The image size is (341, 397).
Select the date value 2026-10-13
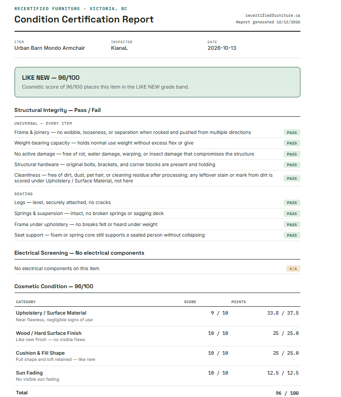pyautogui.click(x=221, y=48)
